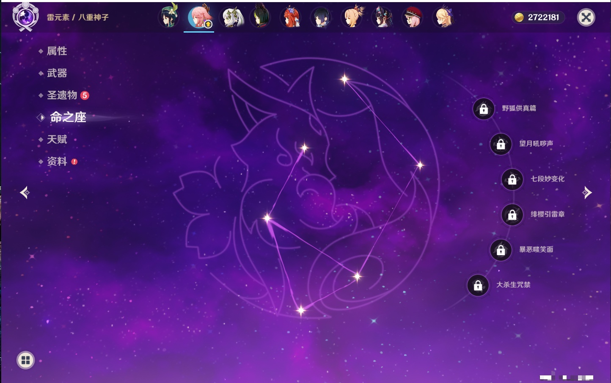611x383 pixels.
Task: Switch to Nahida's character portrait
Action: [x=232, y=17]
